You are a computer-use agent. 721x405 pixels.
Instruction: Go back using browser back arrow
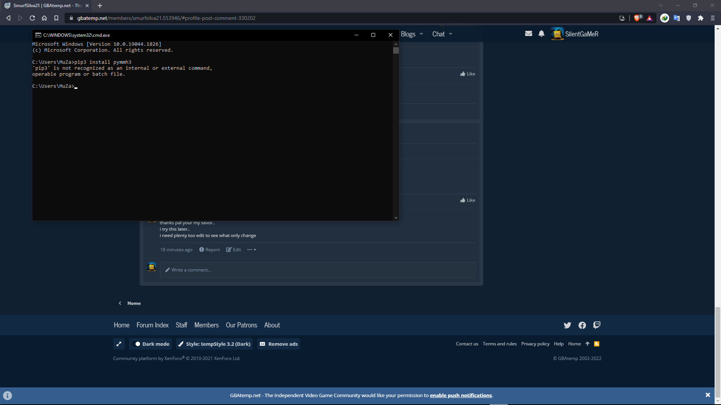click(8, 18)
